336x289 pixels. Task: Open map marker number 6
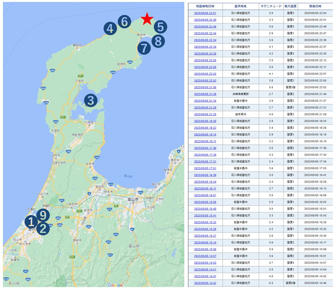[124, 21]
